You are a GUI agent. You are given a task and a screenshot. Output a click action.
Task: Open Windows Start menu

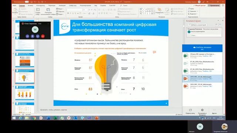point(14,118)
